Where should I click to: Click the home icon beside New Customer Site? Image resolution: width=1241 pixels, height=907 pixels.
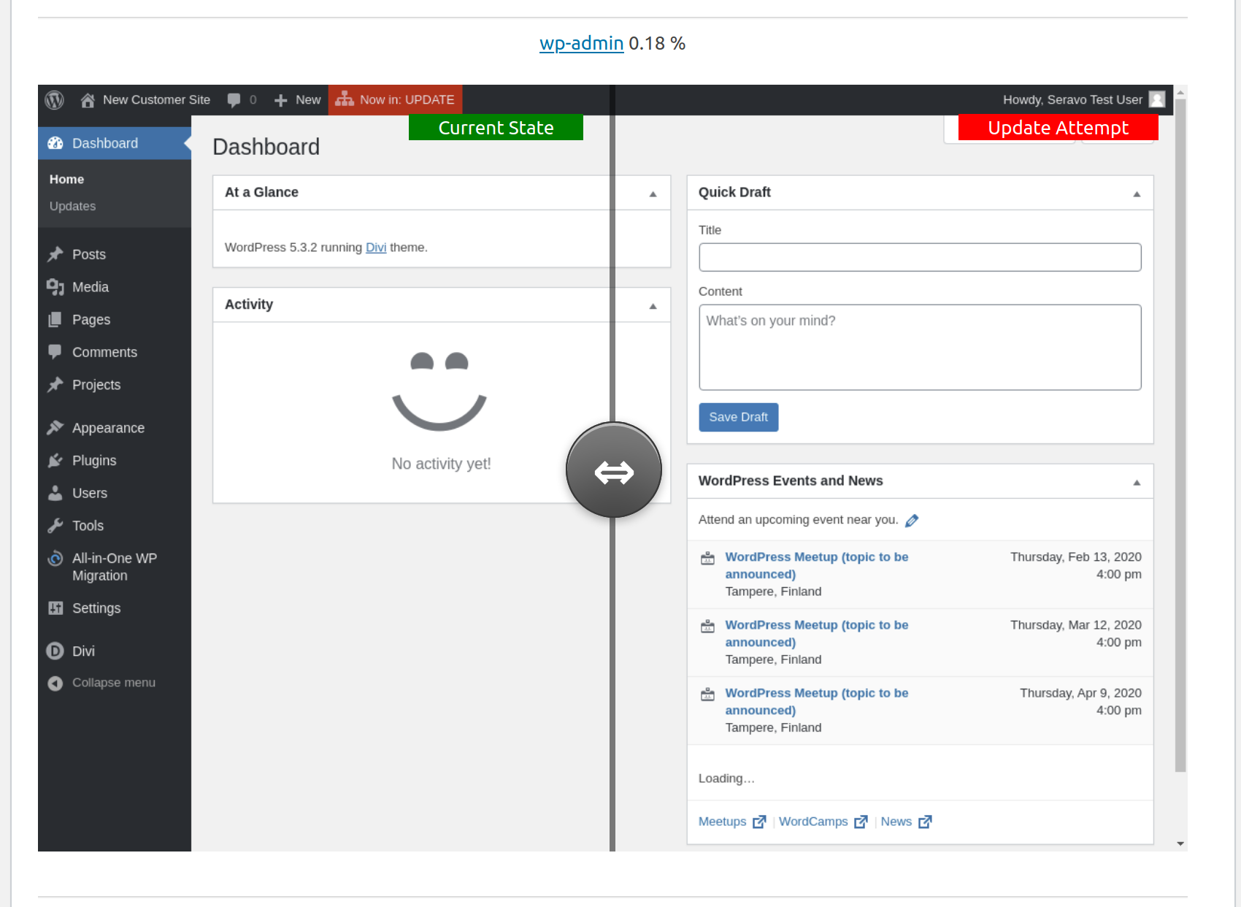88,100
